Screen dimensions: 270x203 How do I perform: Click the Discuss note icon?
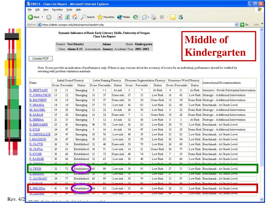click(173, 17)
